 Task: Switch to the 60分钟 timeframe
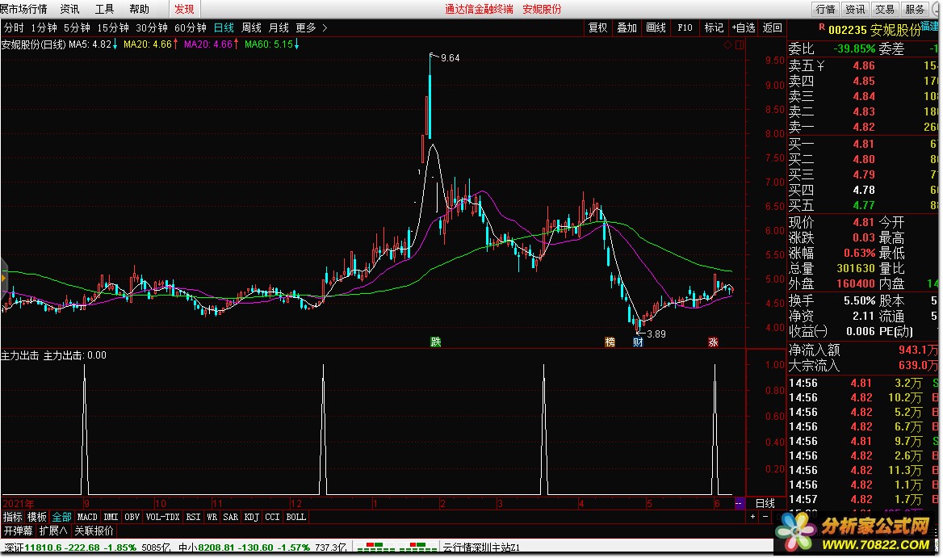pyautogui.click(x=191, y=27)
